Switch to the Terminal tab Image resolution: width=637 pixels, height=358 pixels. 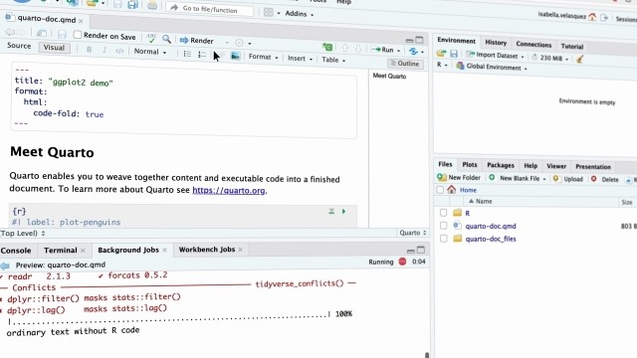pos(61,250)
